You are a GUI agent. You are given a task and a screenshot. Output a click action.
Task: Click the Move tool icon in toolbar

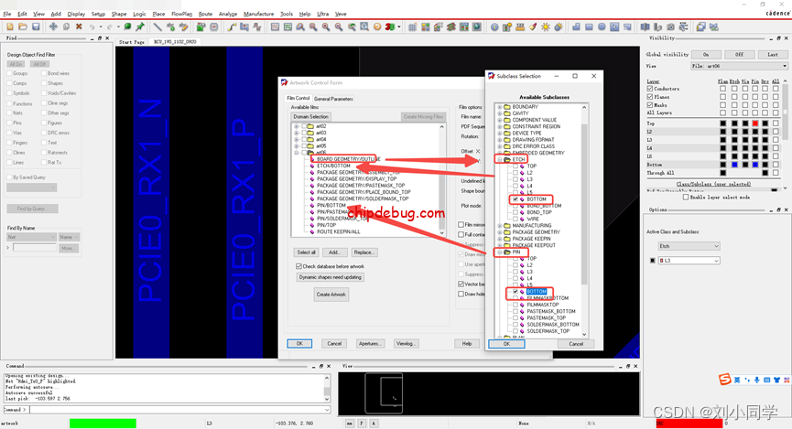click(x=53, y=27)
